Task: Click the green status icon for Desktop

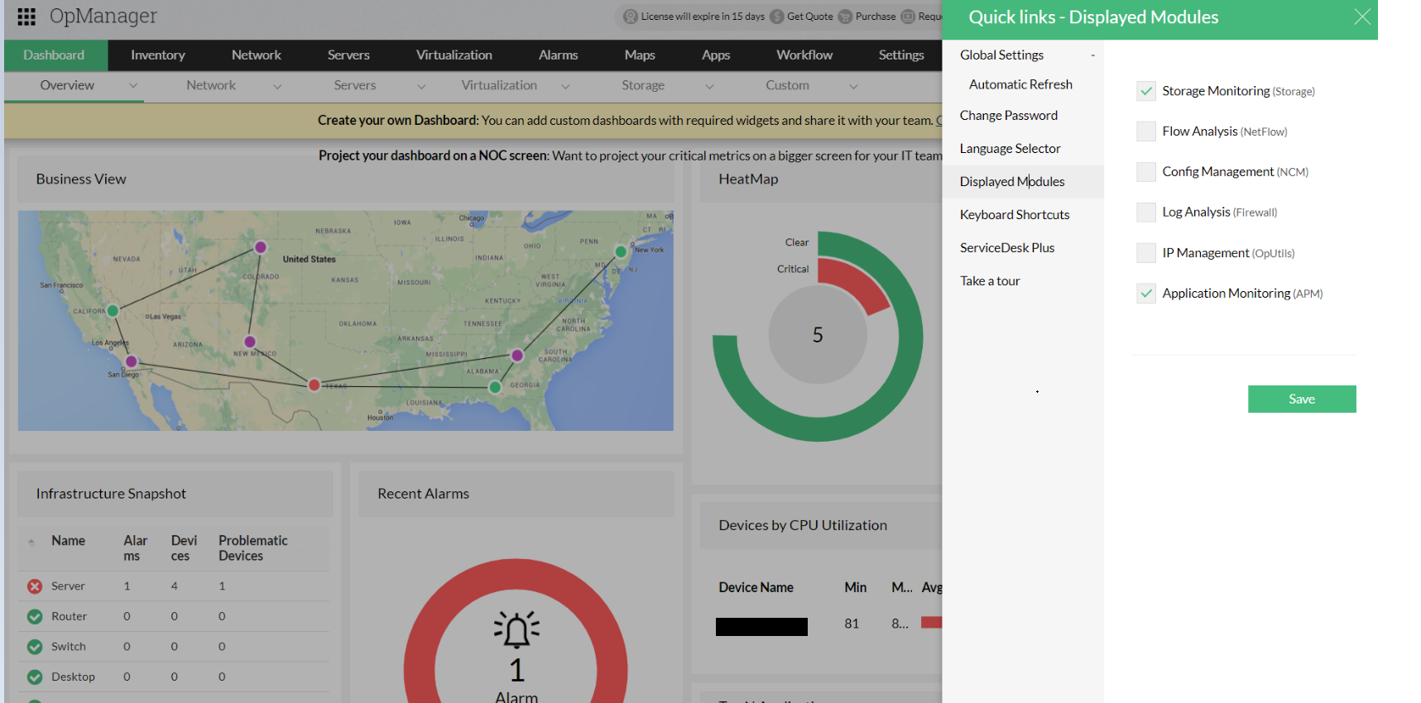Action: (35, 677)
